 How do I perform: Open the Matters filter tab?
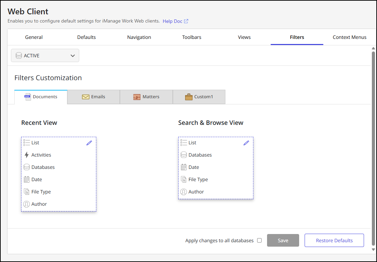146,97
